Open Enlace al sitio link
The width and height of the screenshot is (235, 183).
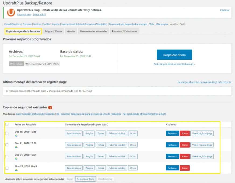(x=24, y=15)
